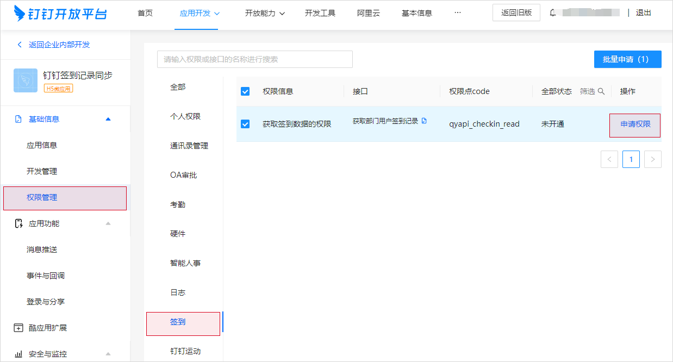Click the permission search input field

[x=254, y=59]
